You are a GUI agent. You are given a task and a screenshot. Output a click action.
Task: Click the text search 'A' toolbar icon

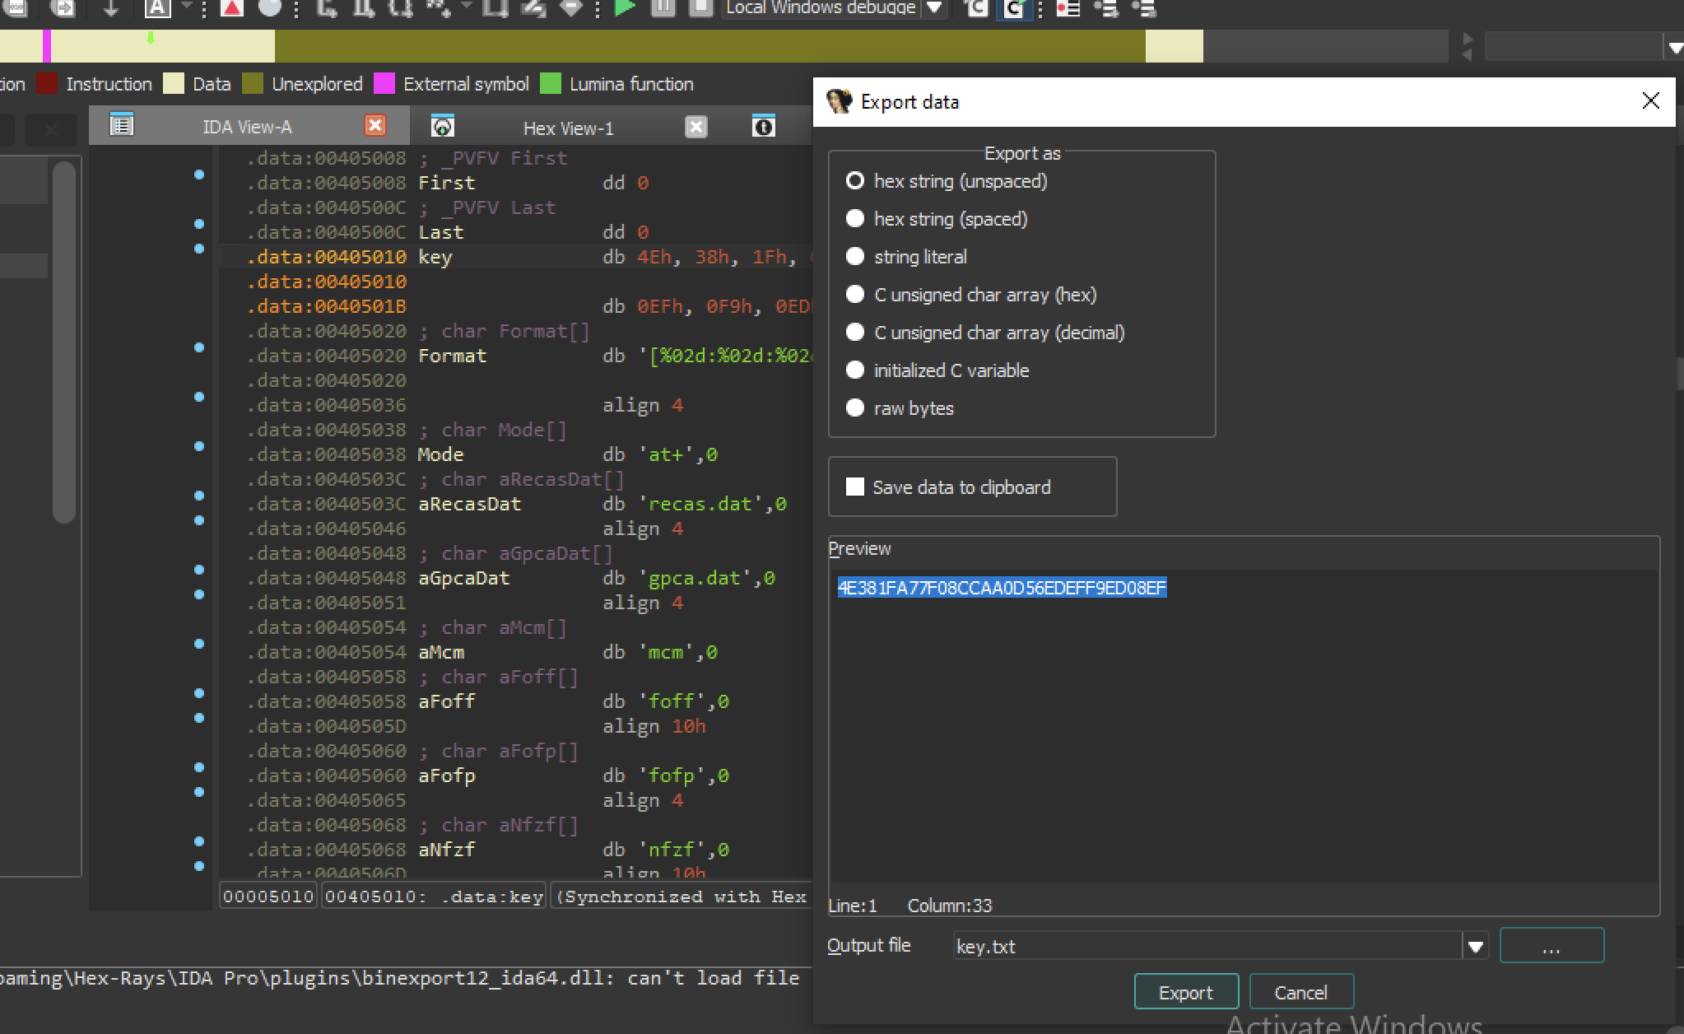click(157, 7)
